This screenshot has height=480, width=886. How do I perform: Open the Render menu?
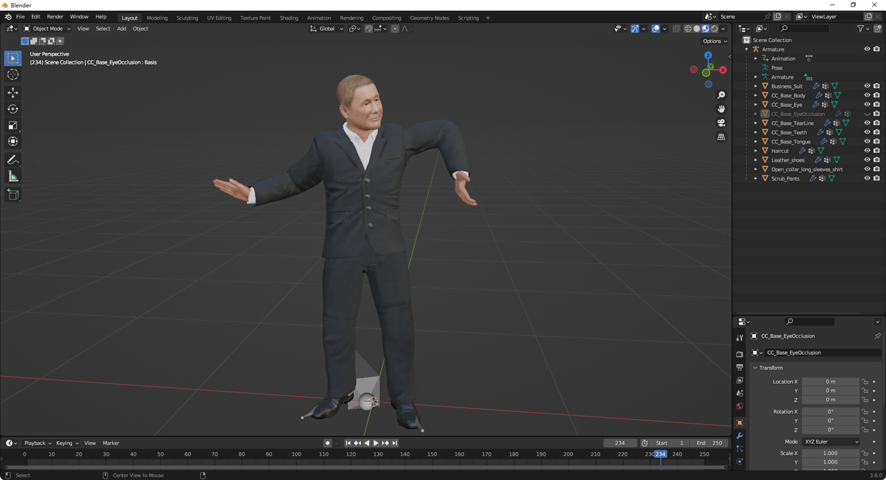(x=55, y=17)
